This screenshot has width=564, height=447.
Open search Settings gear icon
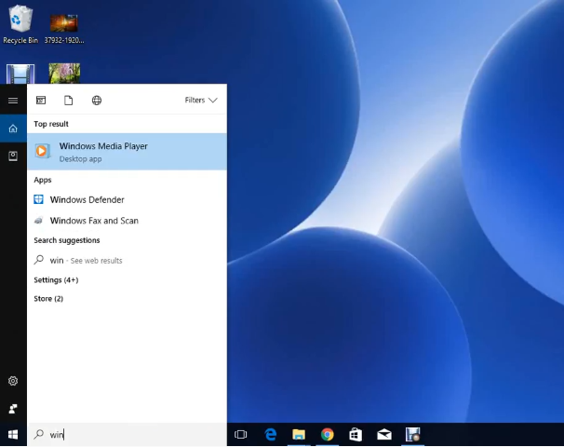coord(13,381)
